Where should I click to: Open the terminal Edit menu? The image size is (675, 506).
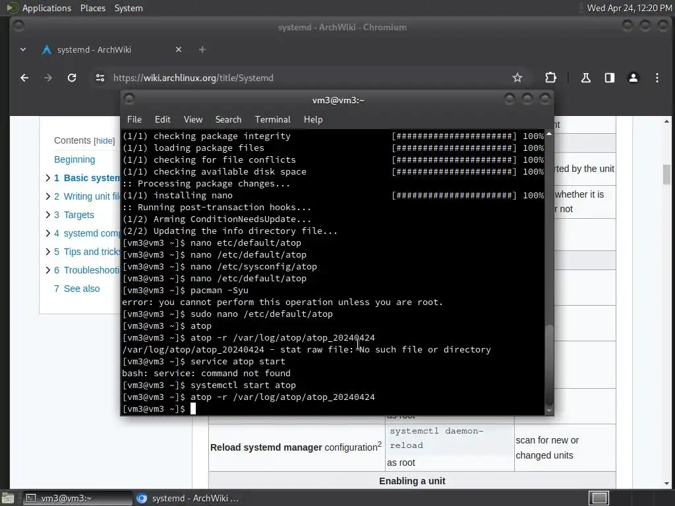click(162, 119)
